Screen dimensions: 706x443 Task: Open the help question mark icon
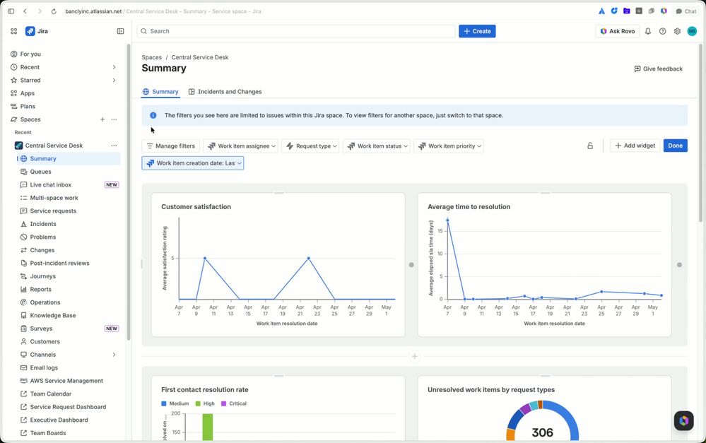tap(663, 31)
